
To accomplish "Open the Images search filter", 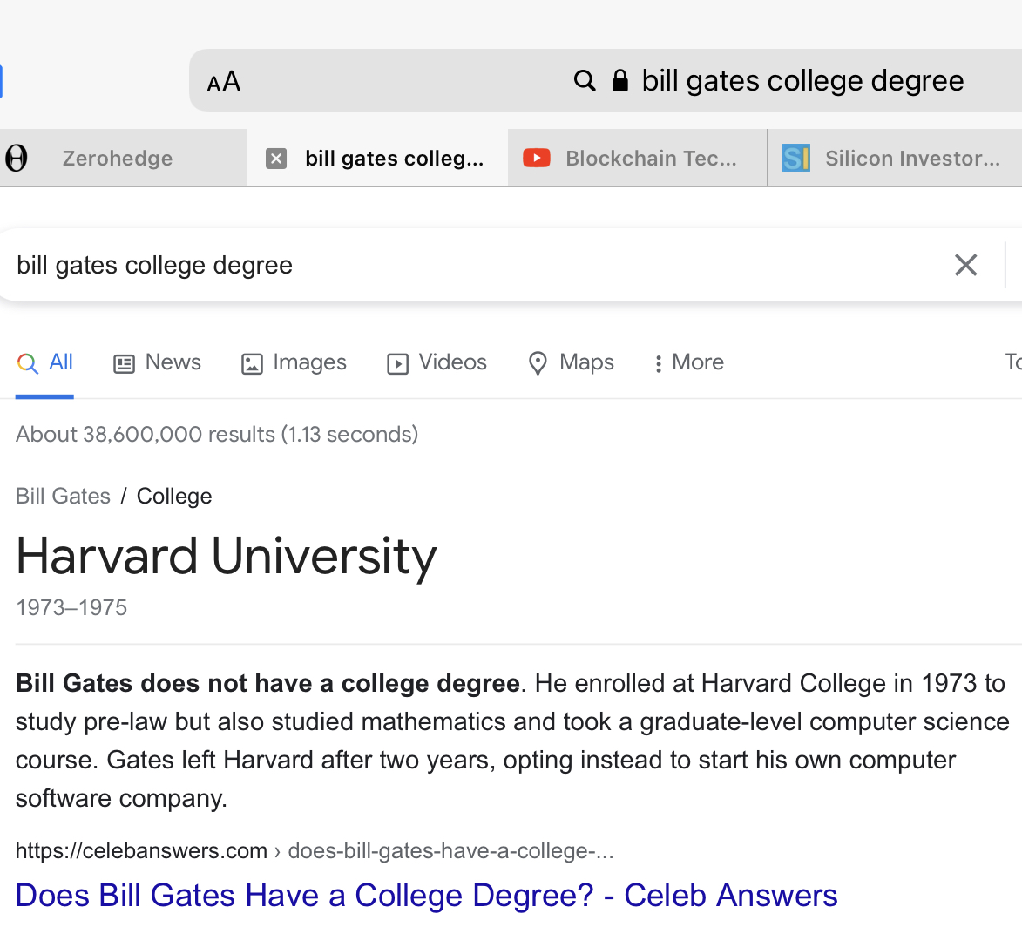I will tap(294, 362).
